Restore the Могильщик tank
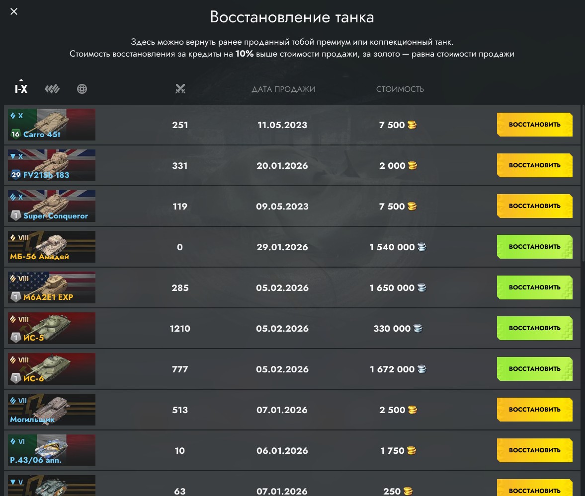585x496 pixels. 534,410
